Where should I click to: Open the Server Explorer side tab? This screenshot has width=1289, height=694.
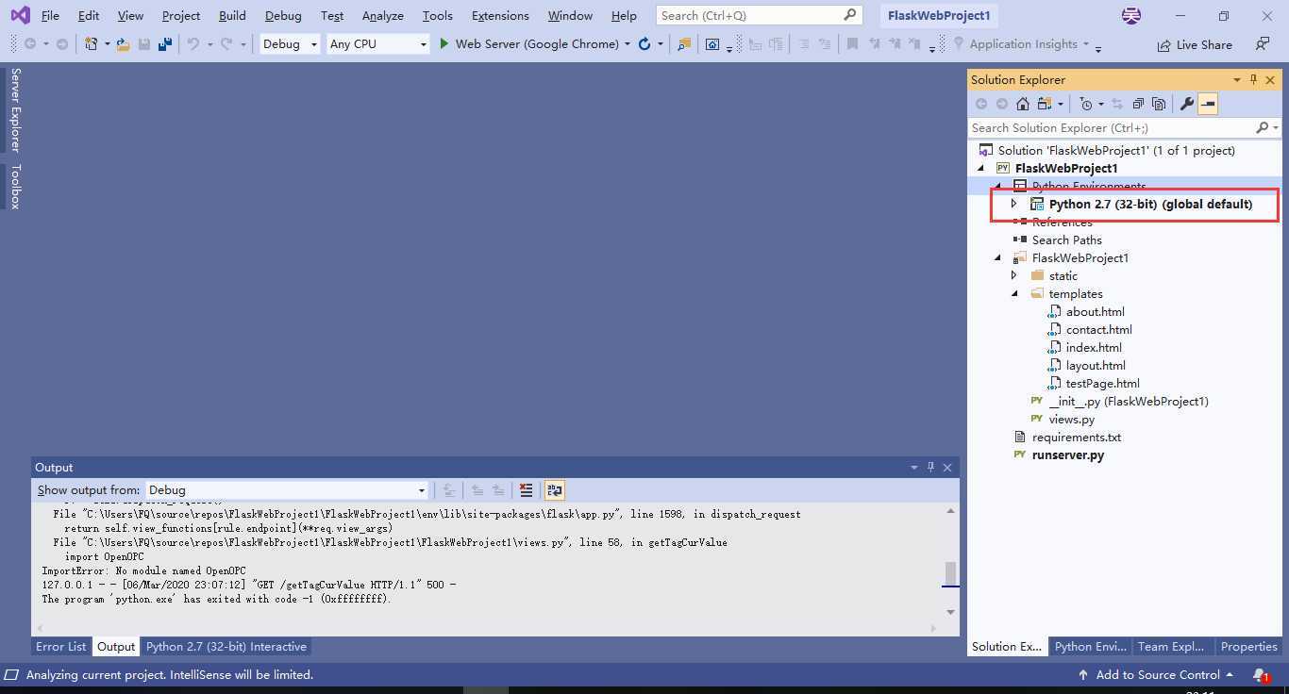(15, 109)
